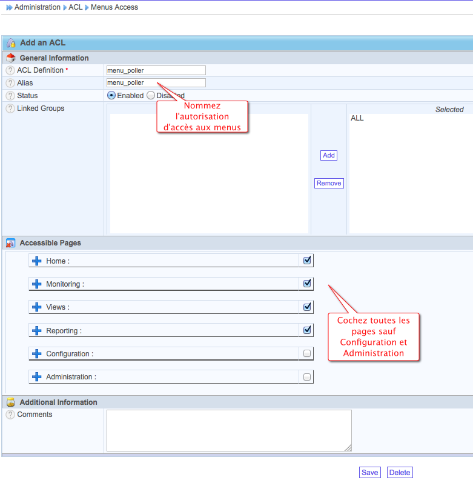Image resolution: width=473 pixels, height=483 pixels.
Task: Click help icon beside Comments
Action: [x=10, y=415]
